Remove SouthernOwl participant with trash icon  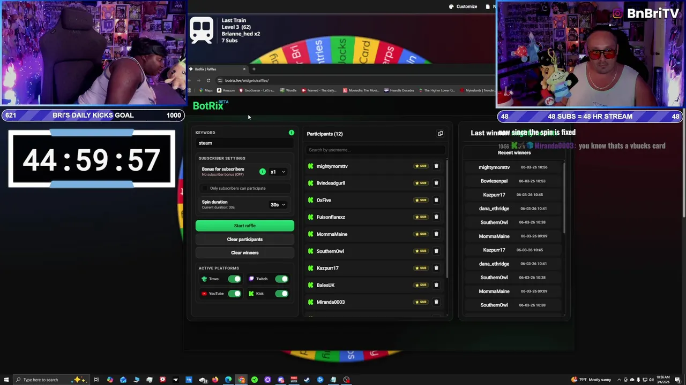[436, 251]
